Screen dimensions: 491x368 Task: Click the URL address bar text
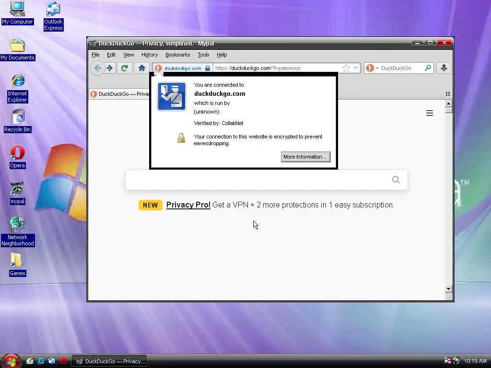tap(258, 68)
